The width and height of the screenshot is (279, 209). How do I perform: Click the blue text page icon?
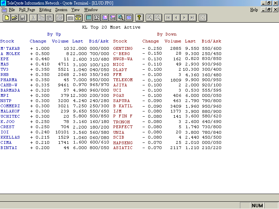coord(129,18)
